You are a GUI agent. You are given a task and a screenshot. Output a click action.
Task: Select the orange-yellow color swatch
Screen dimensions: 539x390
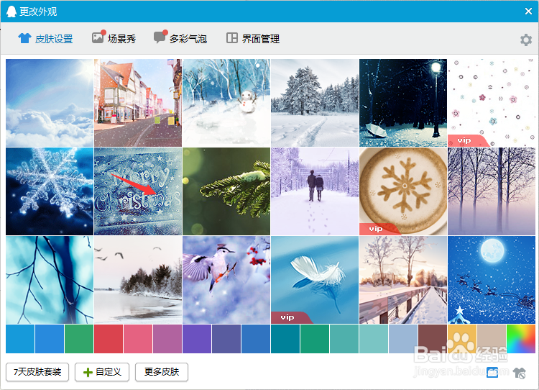coord(461,339)
